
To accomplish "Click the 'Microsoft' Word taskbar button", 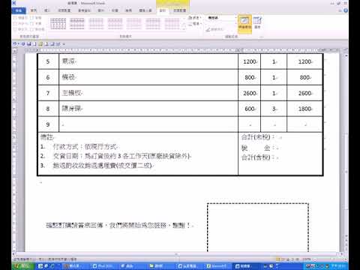I will coord(217,266).
